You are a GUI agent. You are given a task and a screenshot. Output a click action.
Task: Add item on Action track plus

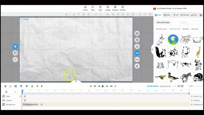coord(25,96)
